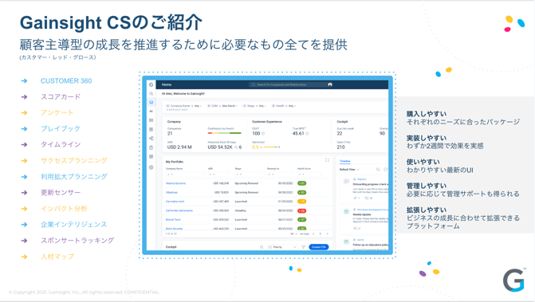The height and width of the screenshot is (302, 535).
Task: Switch to the Timeline tab
Action: [x=345, y=161]
